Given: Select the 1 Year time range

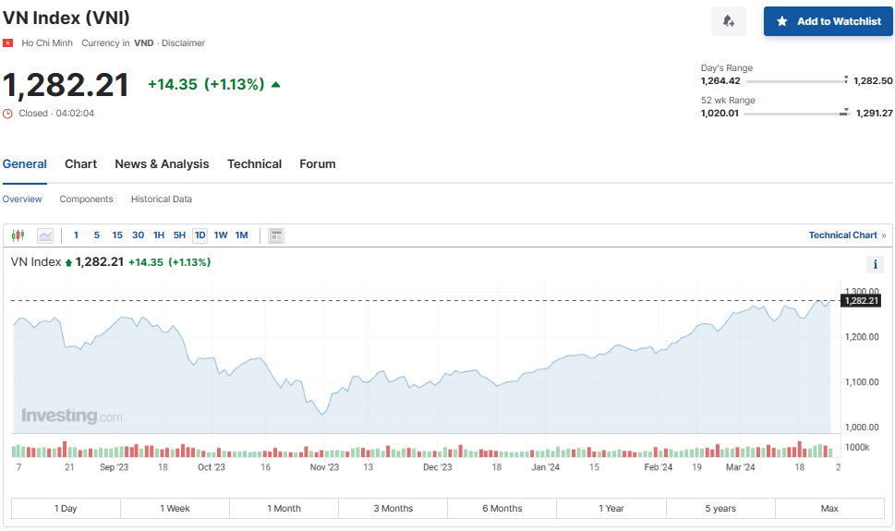Looking at the screenshot, I should coord(611,509).
